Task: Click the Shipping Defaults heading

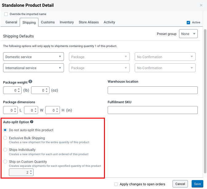Action: (x=18, y=36)
